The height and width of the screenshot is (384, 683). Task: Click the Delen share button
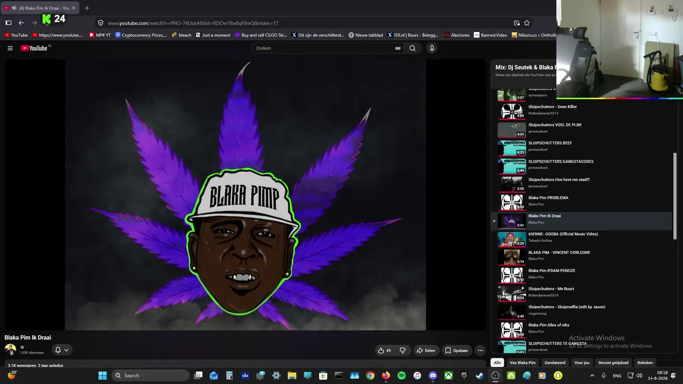click(426, 350)
